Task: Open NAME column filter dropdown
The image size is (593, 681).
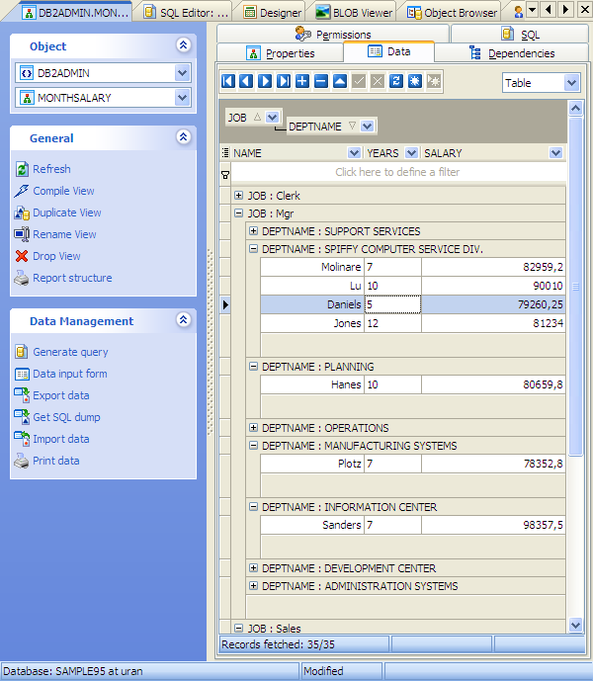Action: pyautogui.click(x=354, y=153)
